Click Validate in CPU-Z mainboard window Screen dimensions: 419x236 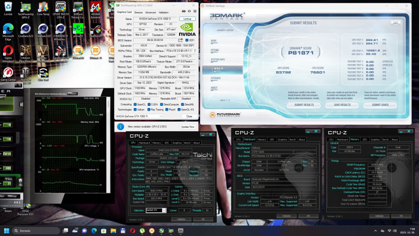(286, 216)
